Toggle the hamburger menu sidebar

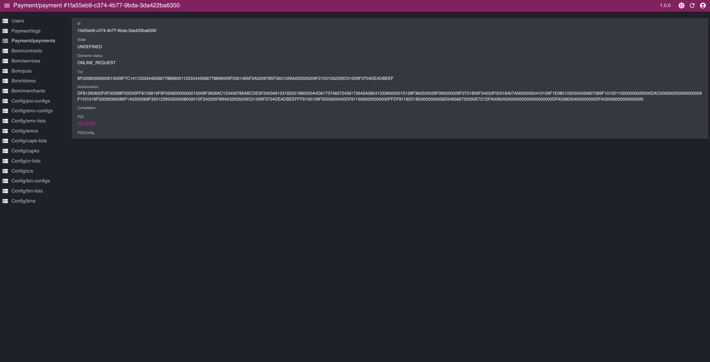(x=7, y=6)
